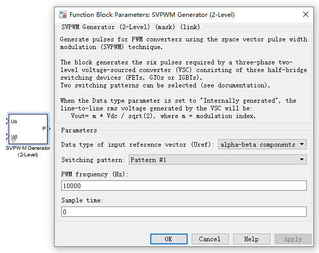Click the PWM frequency input field
This screenshot has height=253, width=319.
[x=184, y=186]
